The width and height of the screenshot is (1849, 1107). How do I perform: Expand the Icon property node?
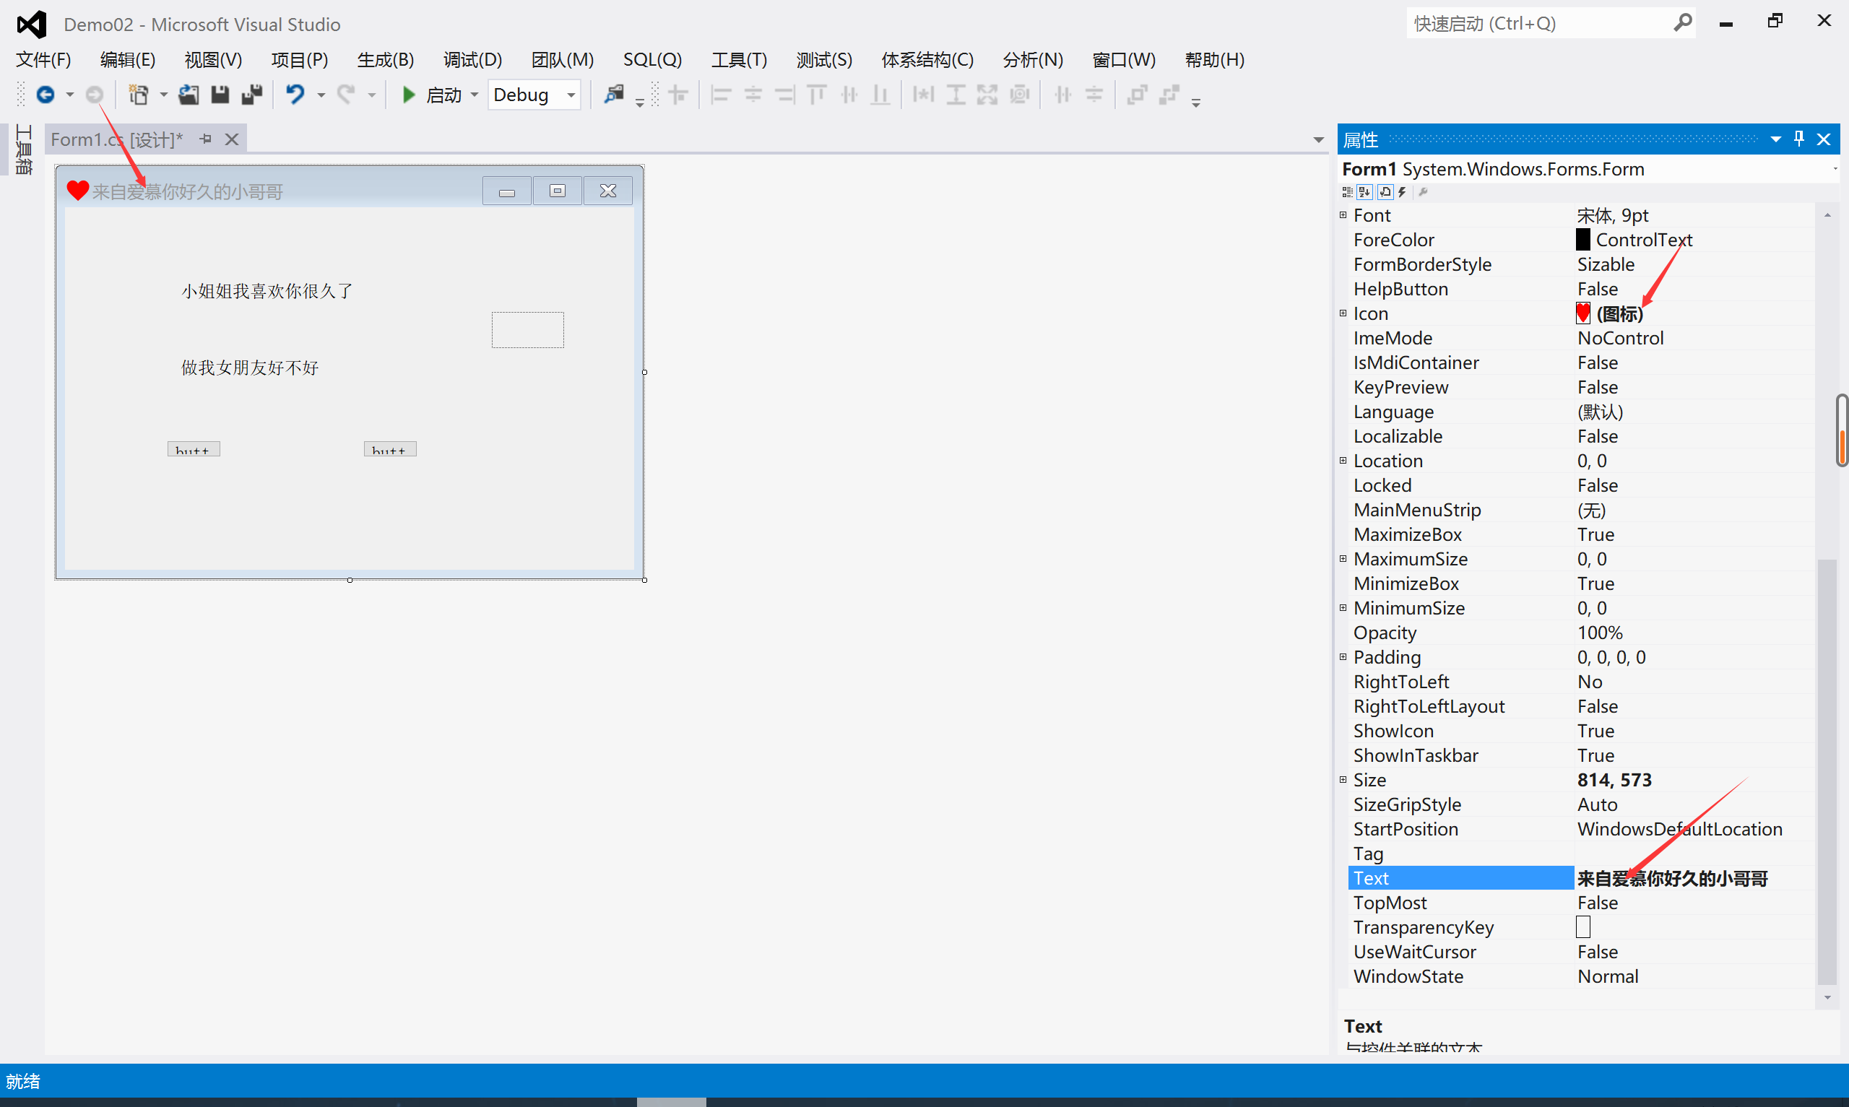(1343, 313)
